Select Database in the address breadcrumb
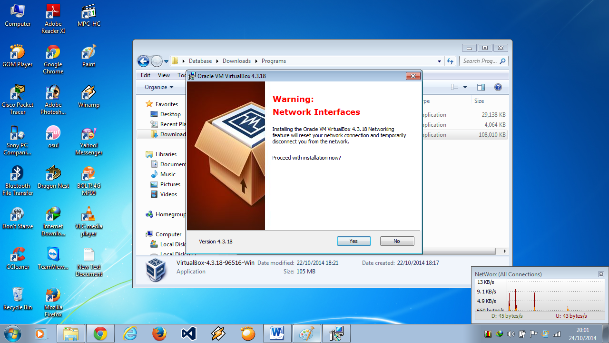 click(200, 61)
